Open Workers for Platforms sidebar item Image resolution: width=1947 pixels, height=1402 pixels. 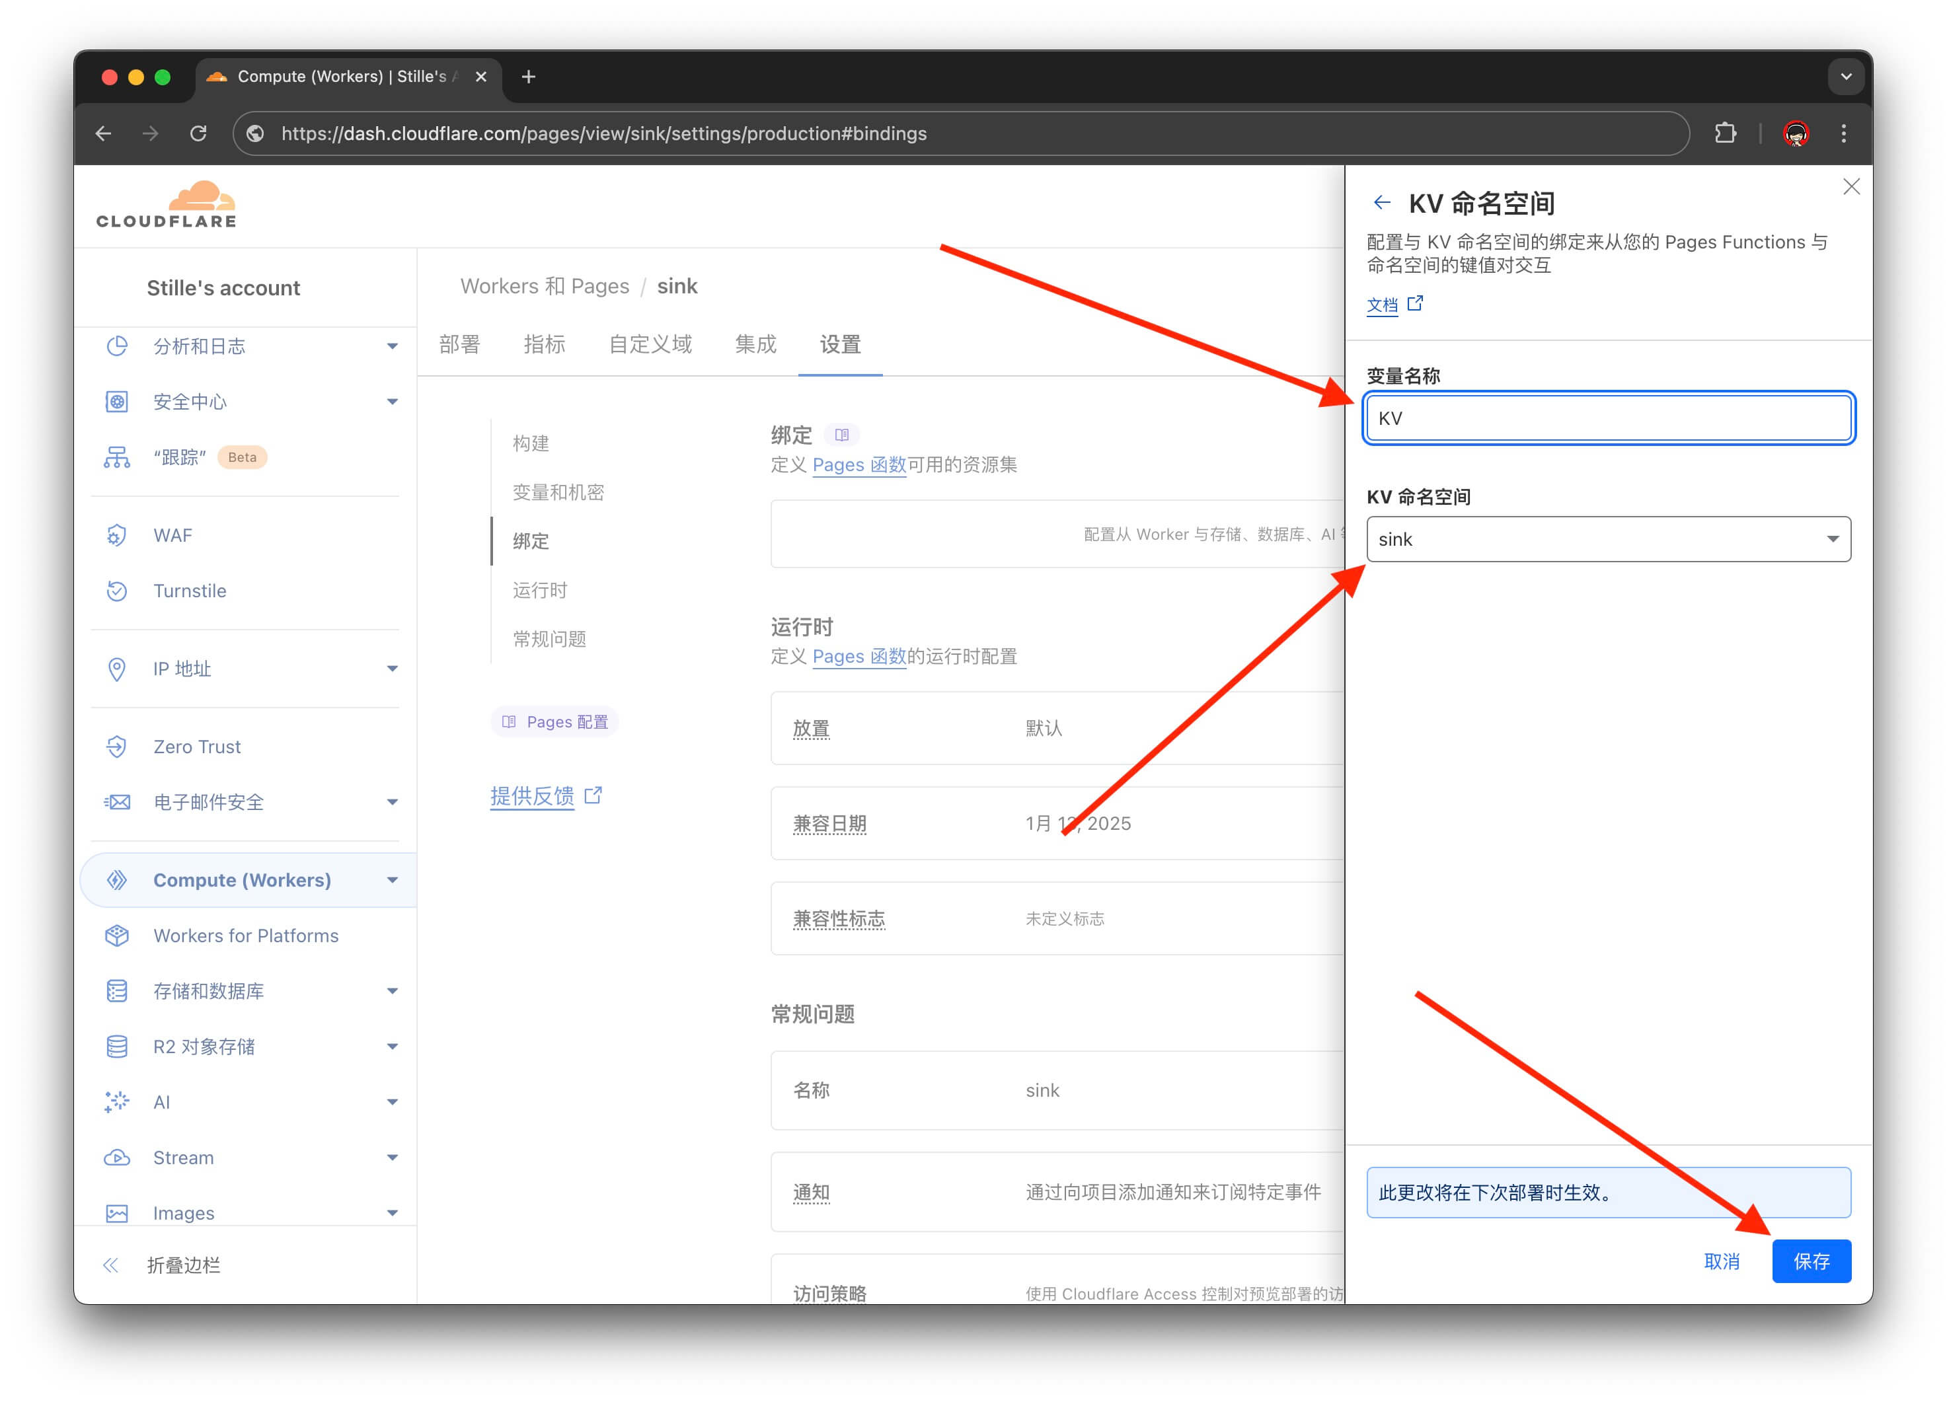245,936
